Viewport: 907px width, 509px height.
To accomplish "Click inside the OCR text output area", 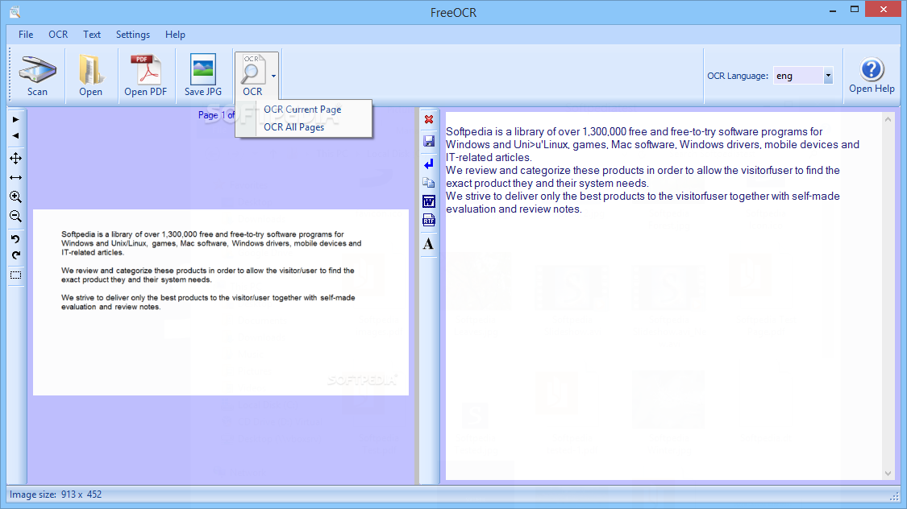I will (664, 296).
